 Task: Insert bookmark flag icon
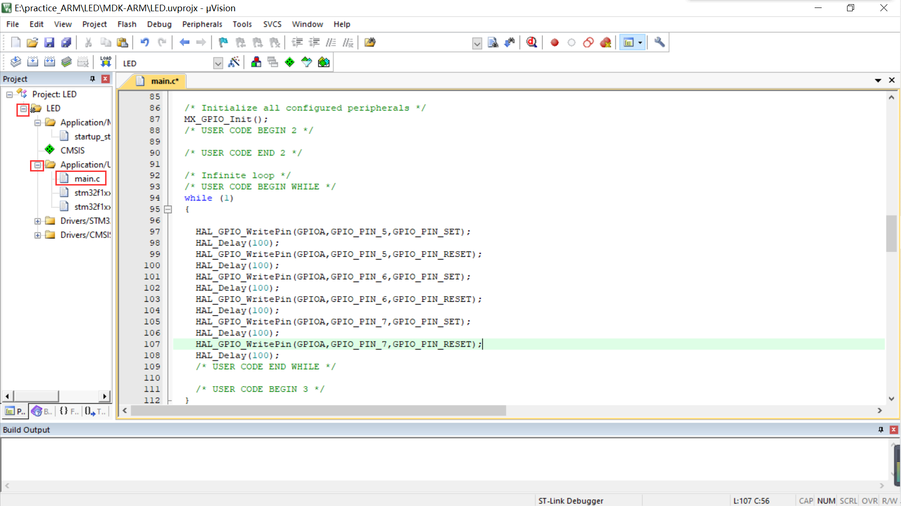coord(223,43)
